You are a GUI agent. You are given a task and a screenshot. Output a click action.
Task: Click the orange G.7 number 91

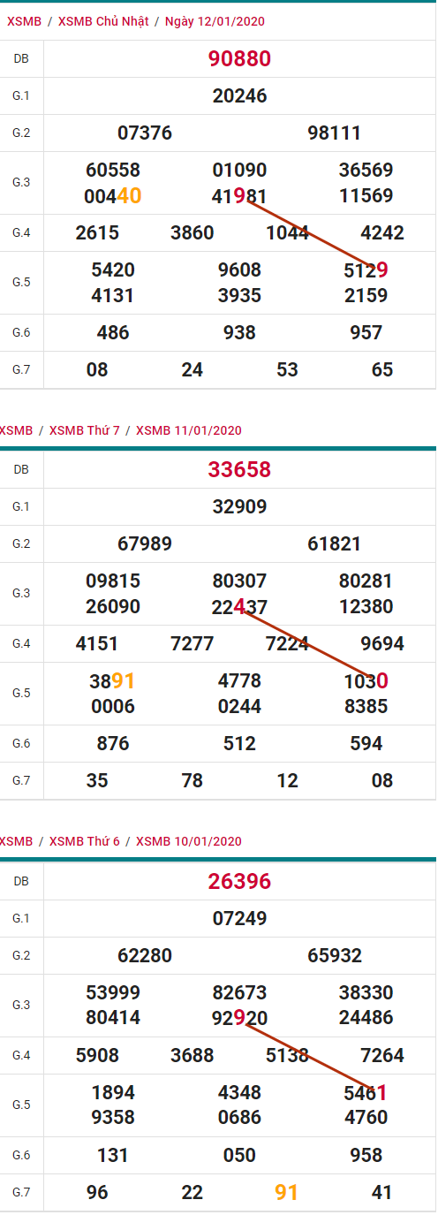287,1193
